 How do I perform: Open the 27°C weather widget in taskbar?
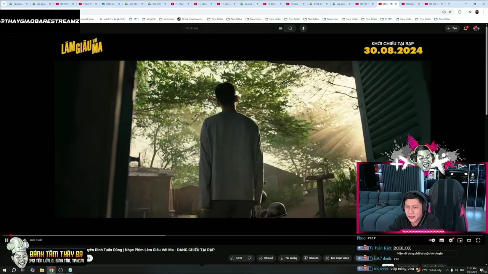[429, 270]
